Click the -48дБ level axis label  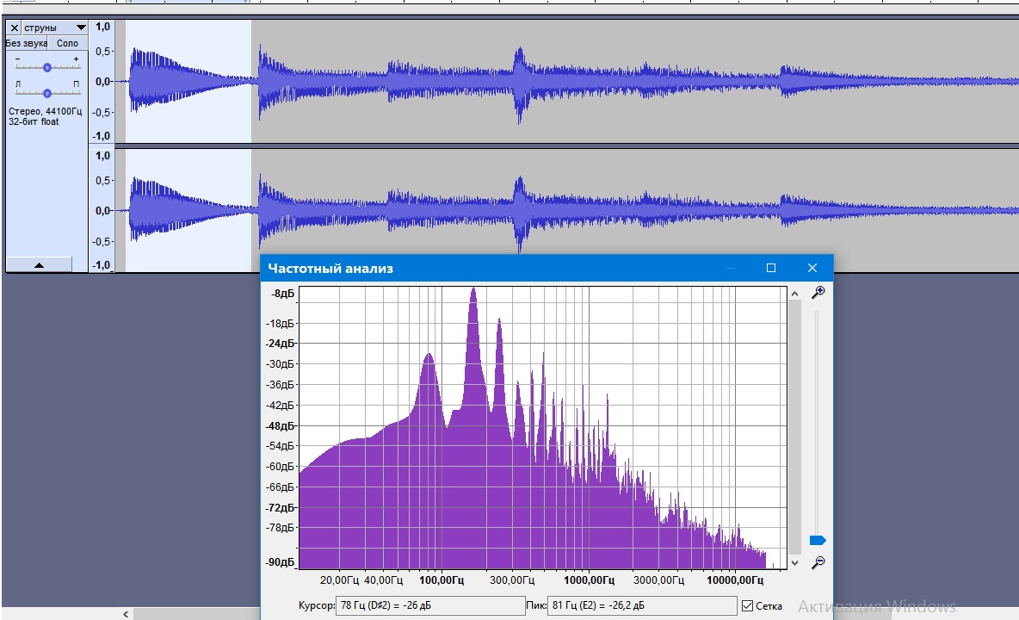coord(280,425)
